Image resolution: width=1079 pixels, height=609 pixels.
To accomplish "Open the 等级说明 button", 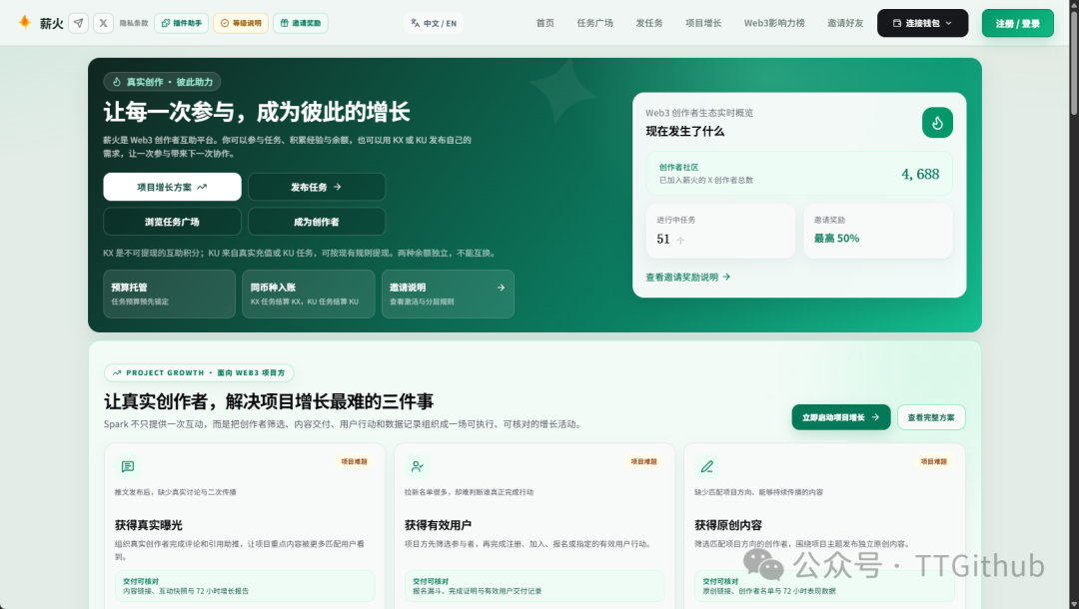I will pyautogui.click(x=241, y=23).
